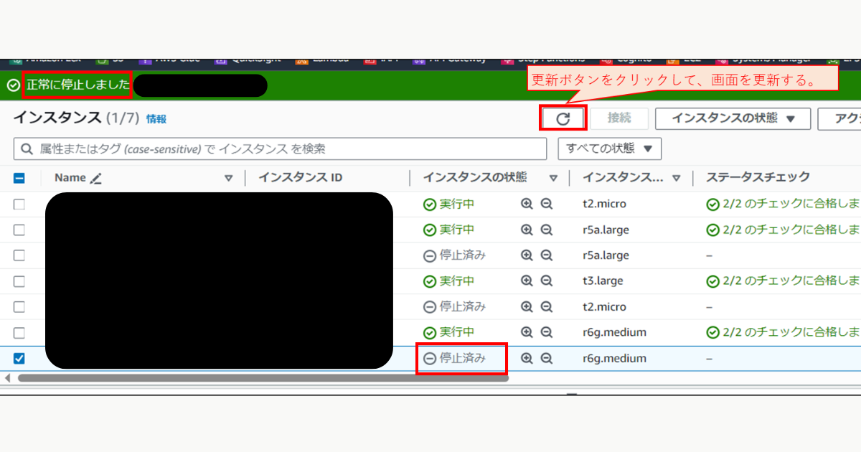This screenshot has width=861, height=452.
Task: Open the S3 service from the favorites bar
Action: pos(113,59)
